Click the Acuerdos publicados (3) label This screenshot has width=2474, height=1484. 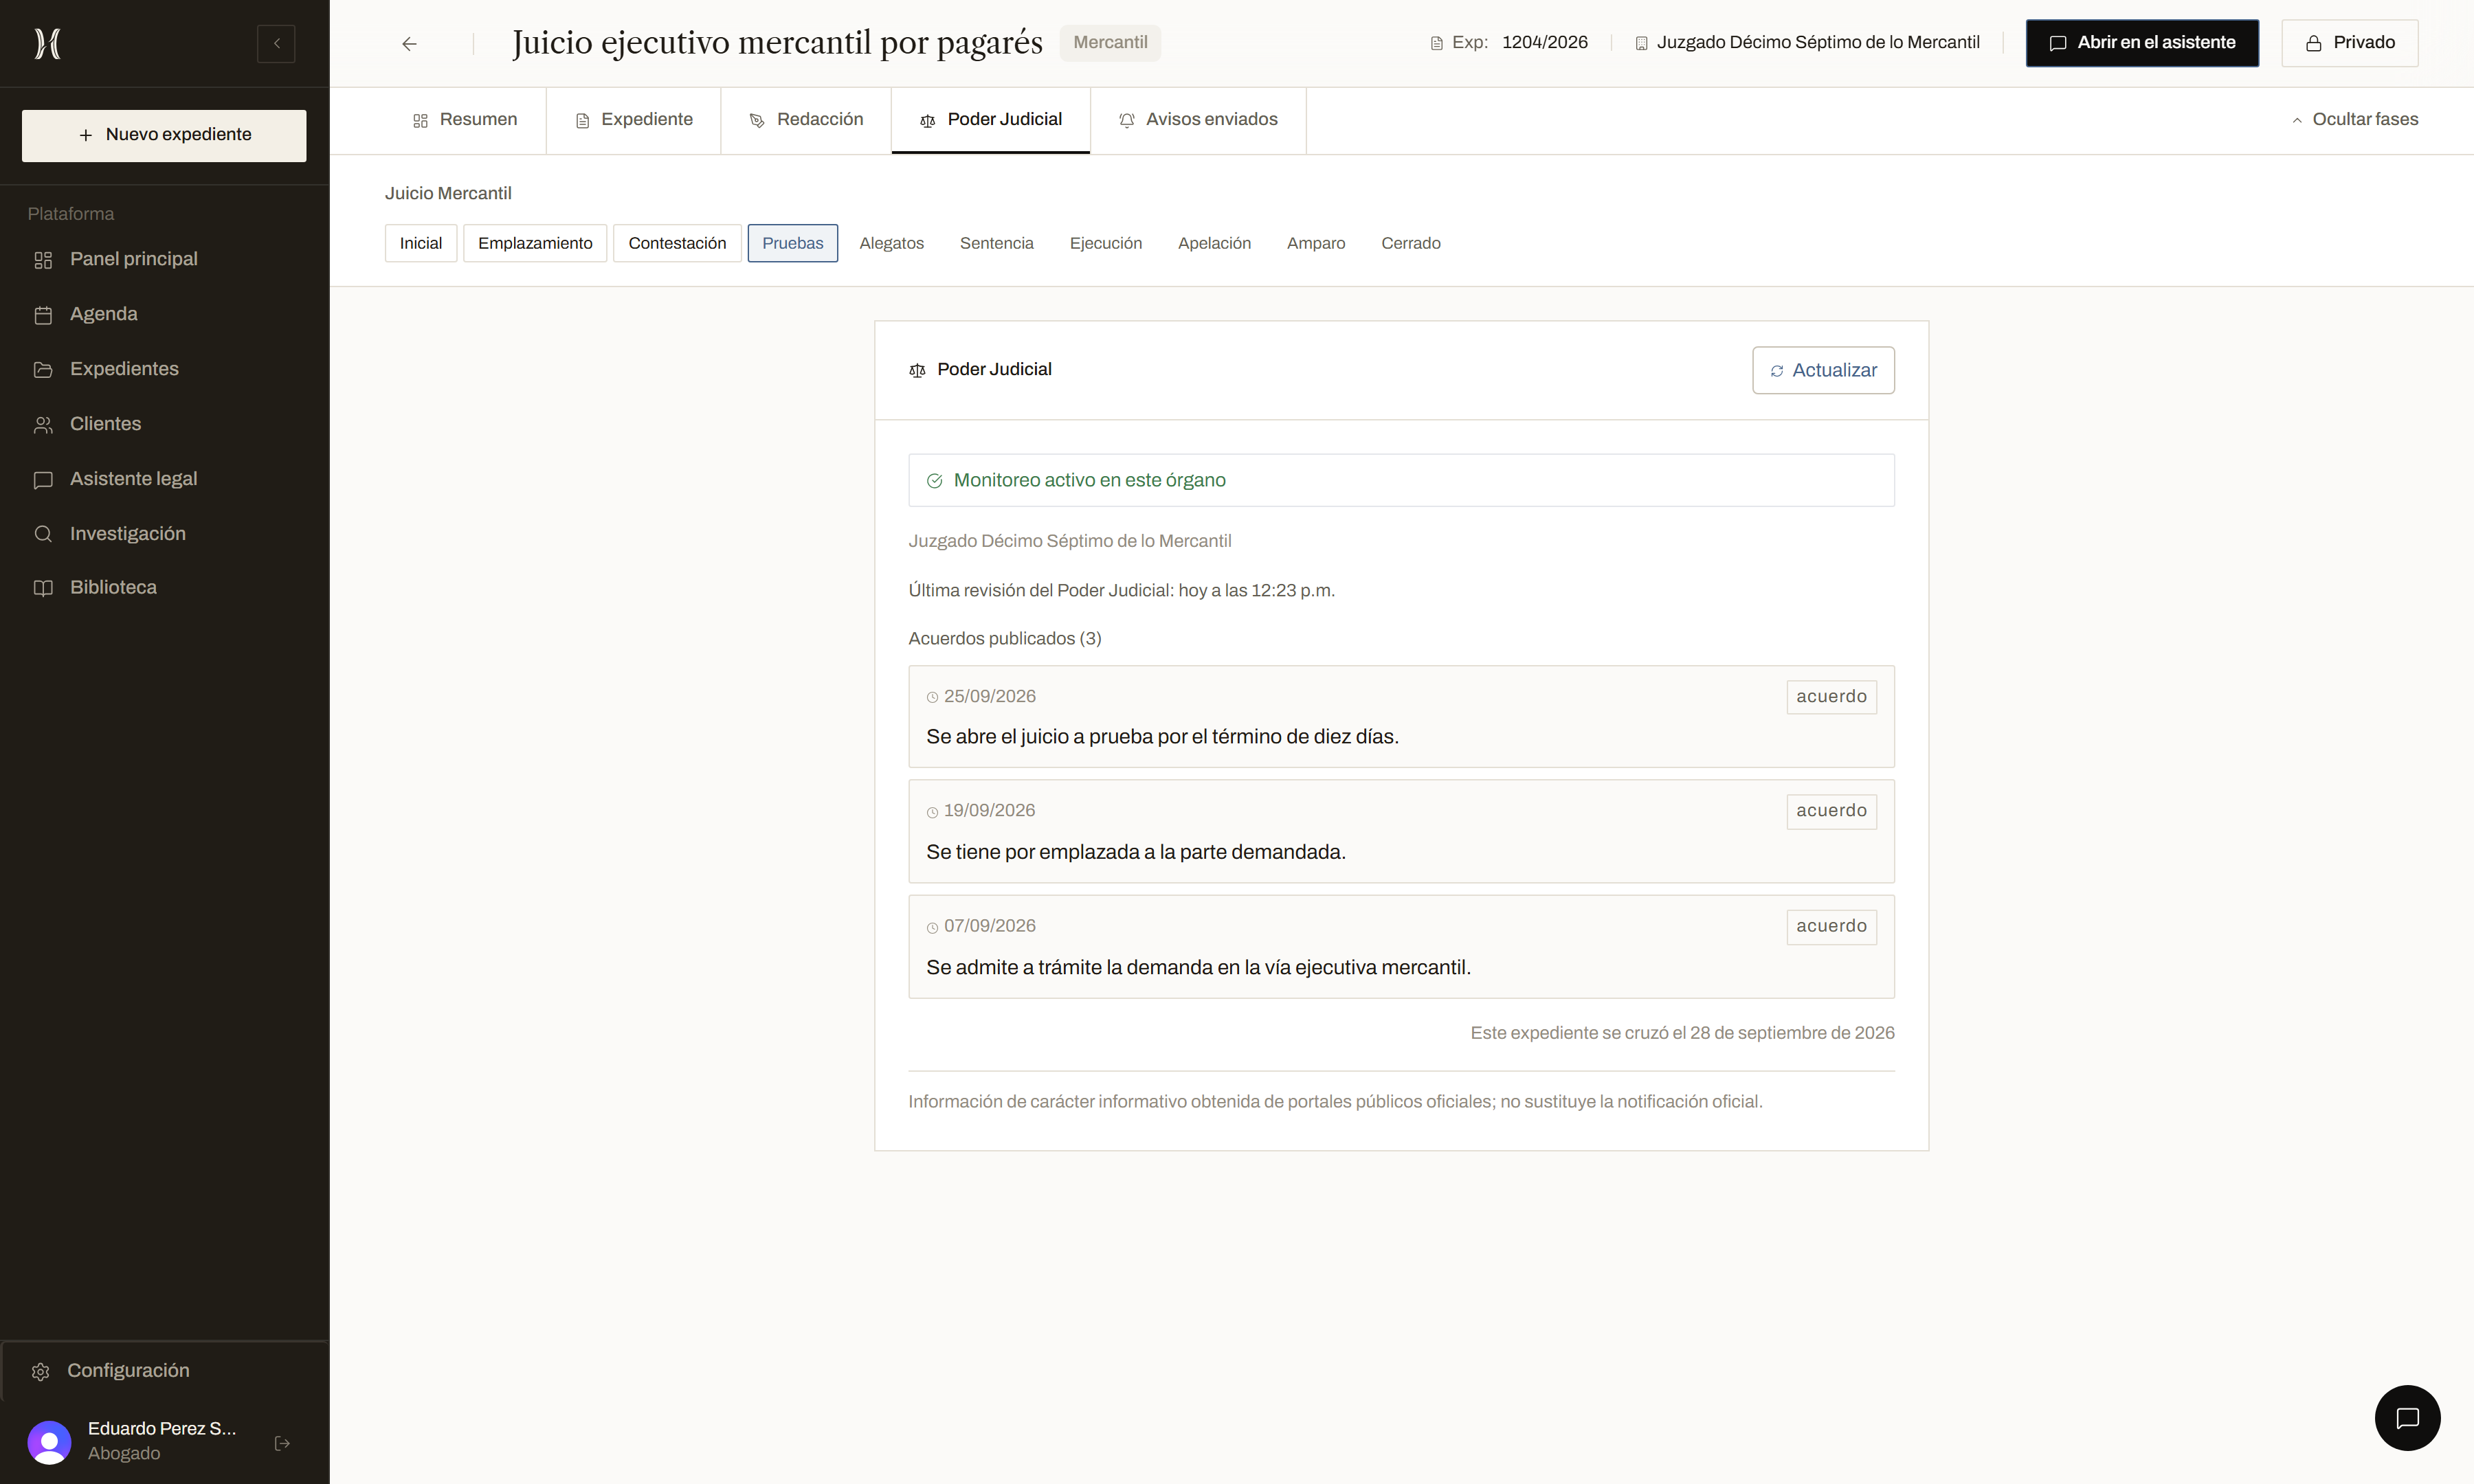pyautogui.click(x=1005, y=639)
